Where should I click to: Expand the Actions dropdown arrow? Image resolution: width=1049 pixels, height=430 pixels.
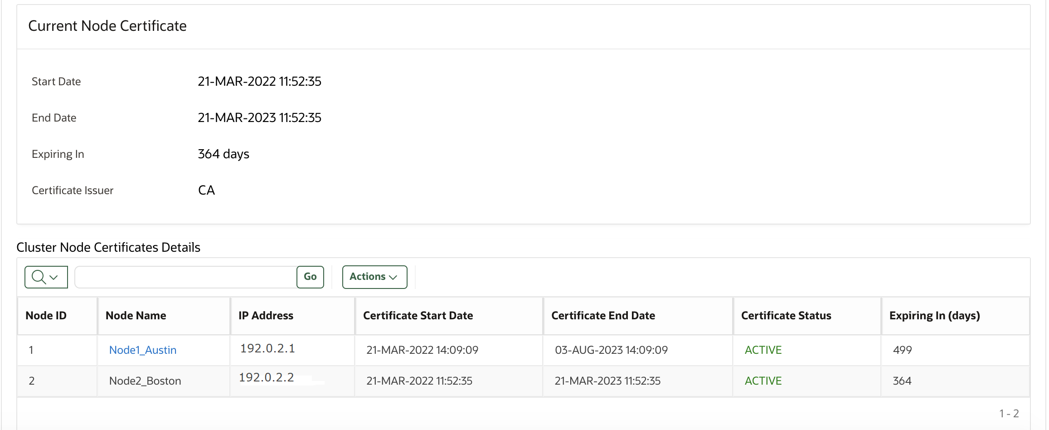tap(393, 277)
